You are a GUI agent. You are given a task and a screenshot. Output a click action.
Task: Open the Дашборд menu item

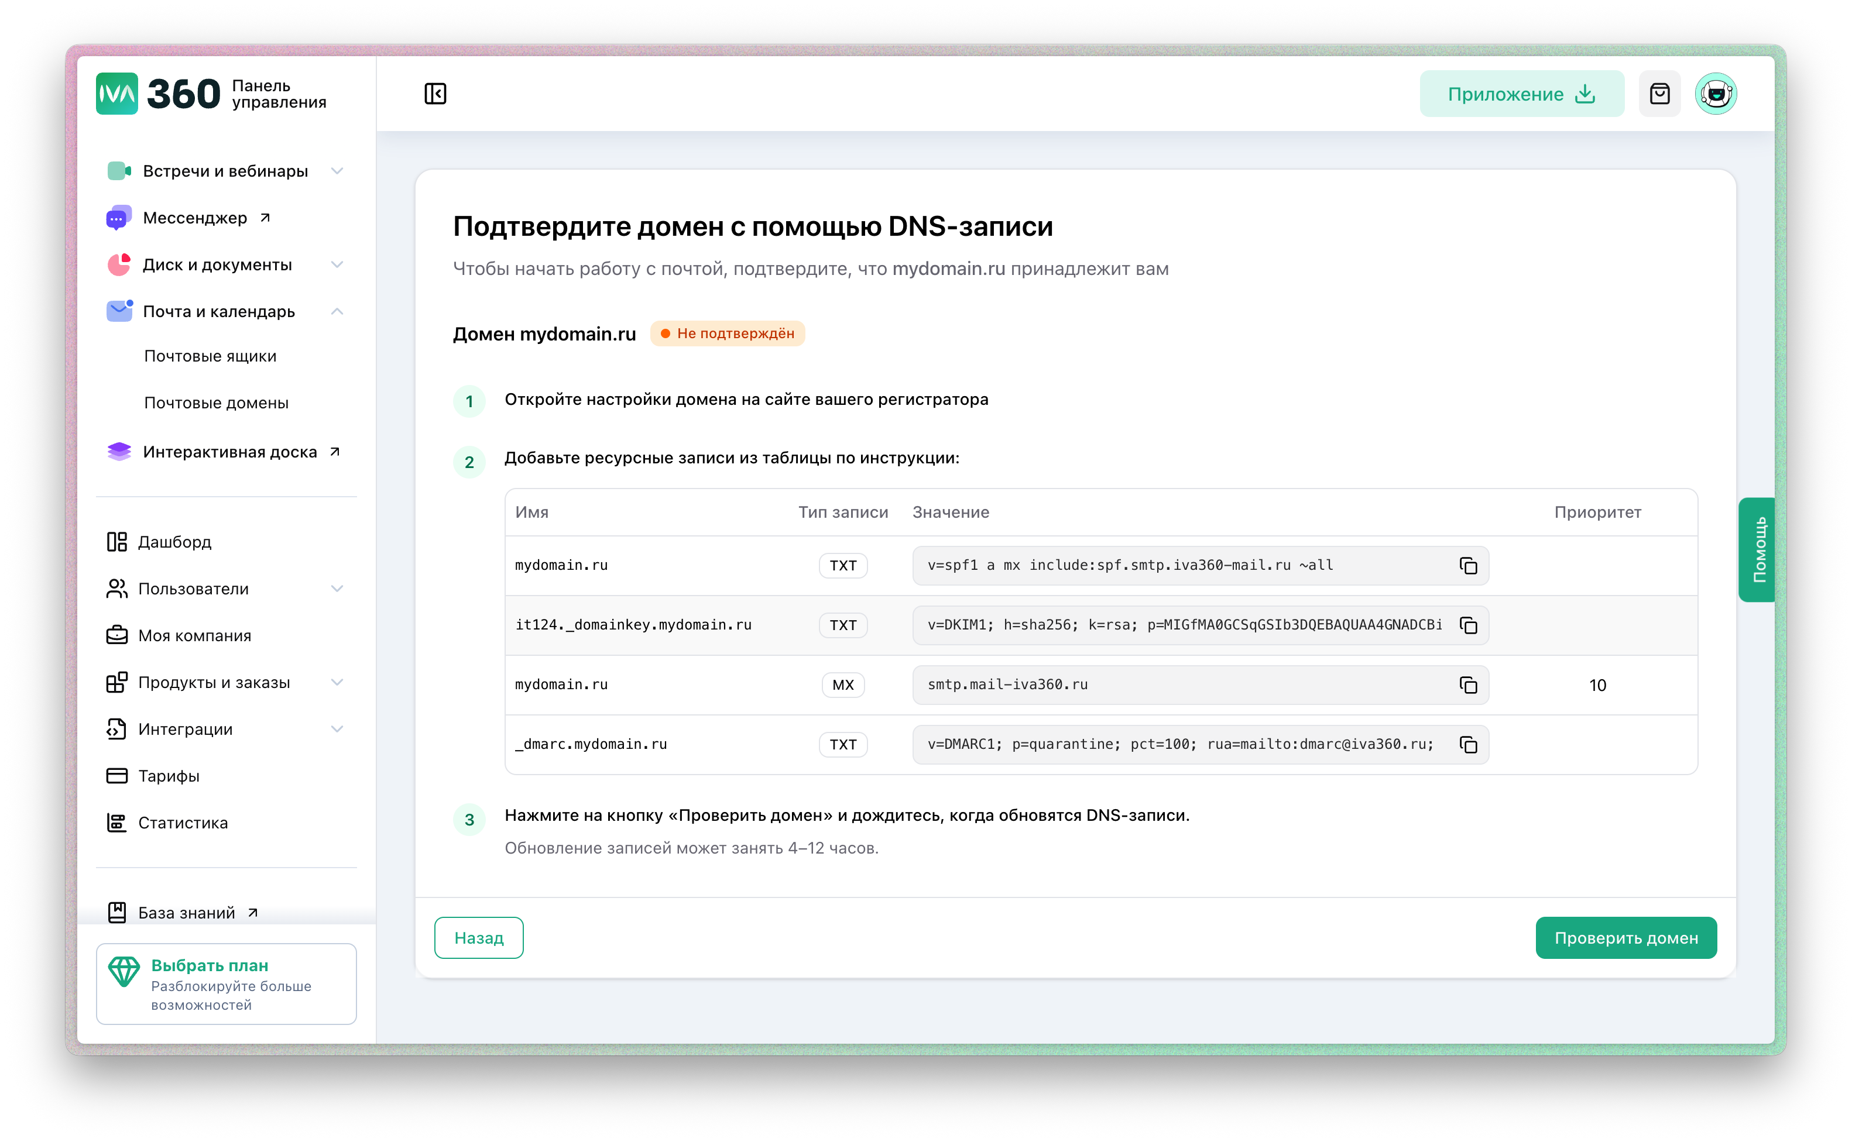(174, 542)
